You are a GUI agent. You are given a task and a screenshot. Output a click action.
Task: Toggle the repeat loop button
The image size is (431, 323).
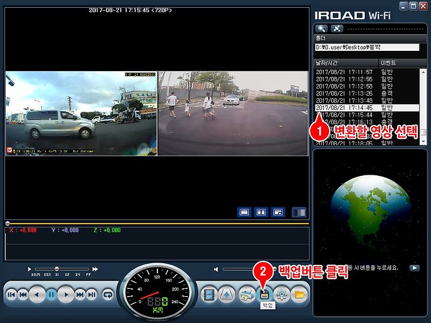(x=108, y=295)
